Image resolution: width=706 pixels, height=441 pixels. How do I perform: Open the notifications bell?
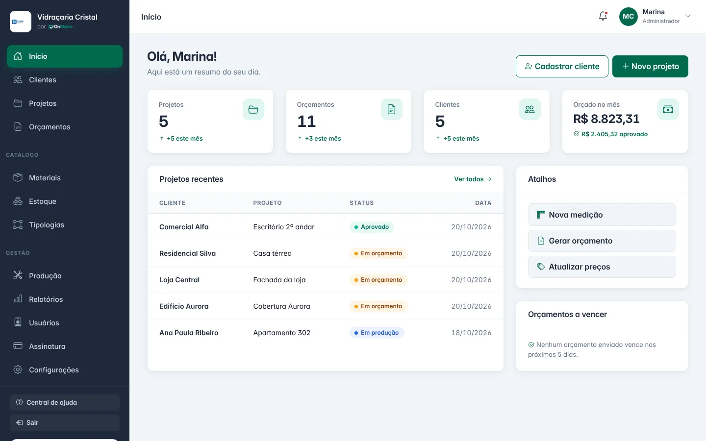[x=603, y=16]
